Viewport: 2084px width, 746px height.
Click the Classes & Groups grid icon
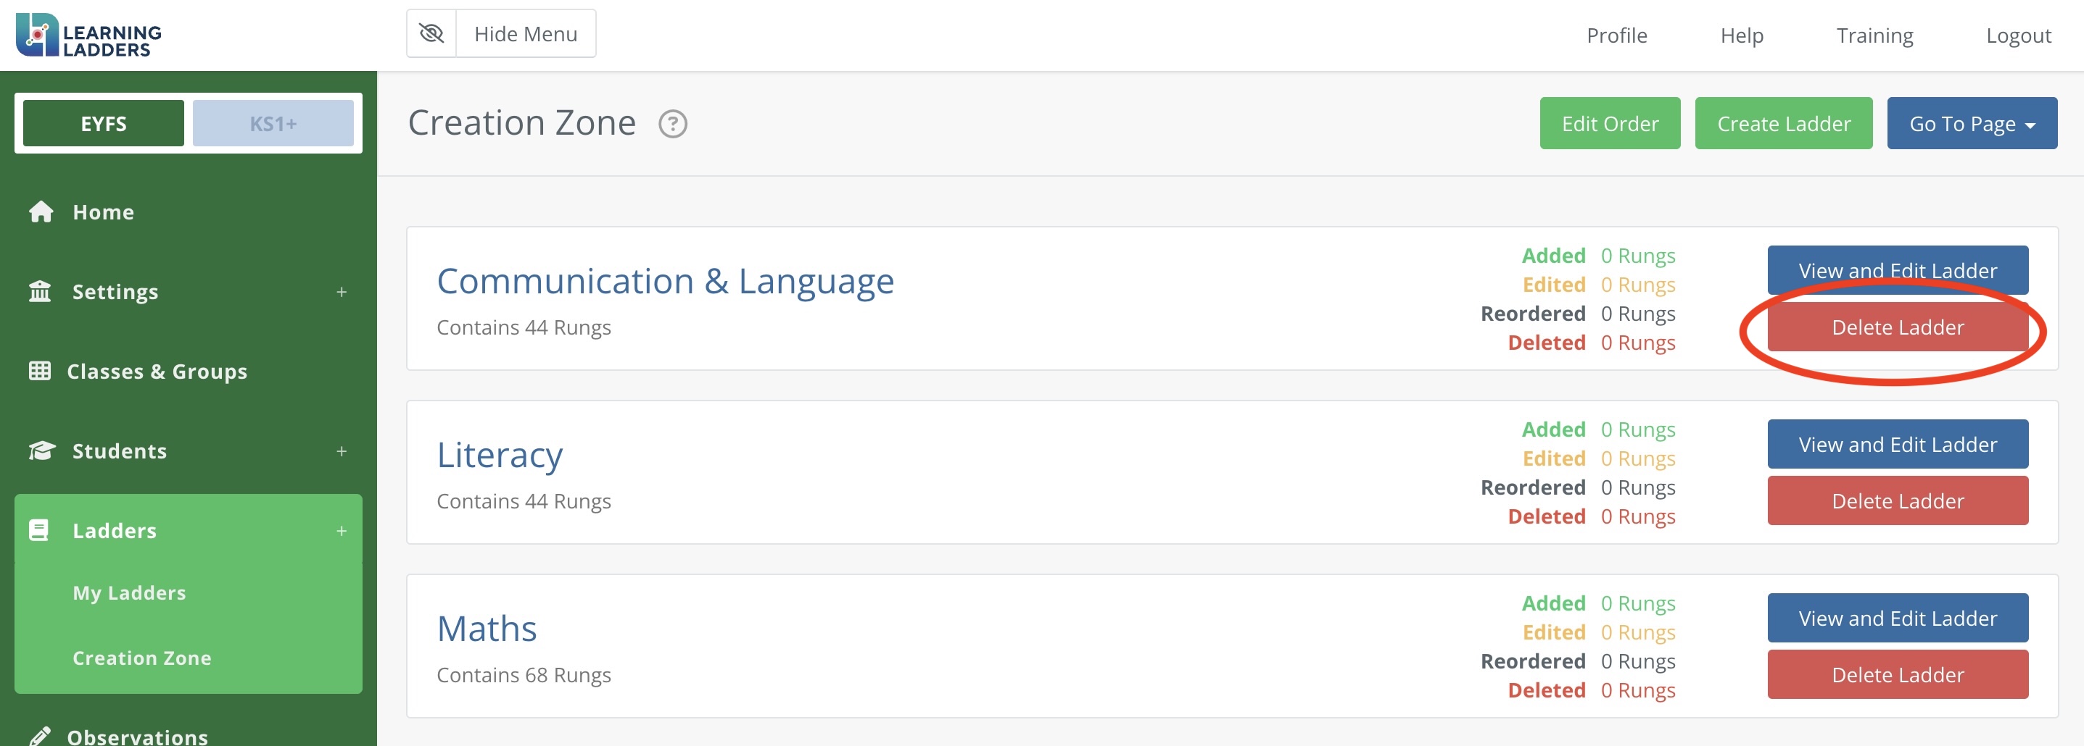[x=40, y=371]
